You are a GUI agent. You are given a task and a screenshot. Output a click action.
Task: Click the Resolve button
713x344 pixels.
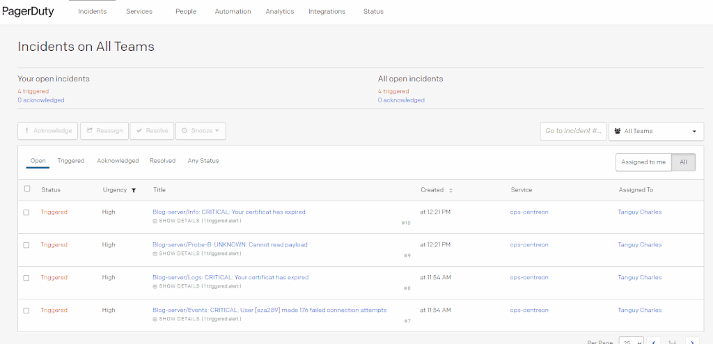(152, 131)
